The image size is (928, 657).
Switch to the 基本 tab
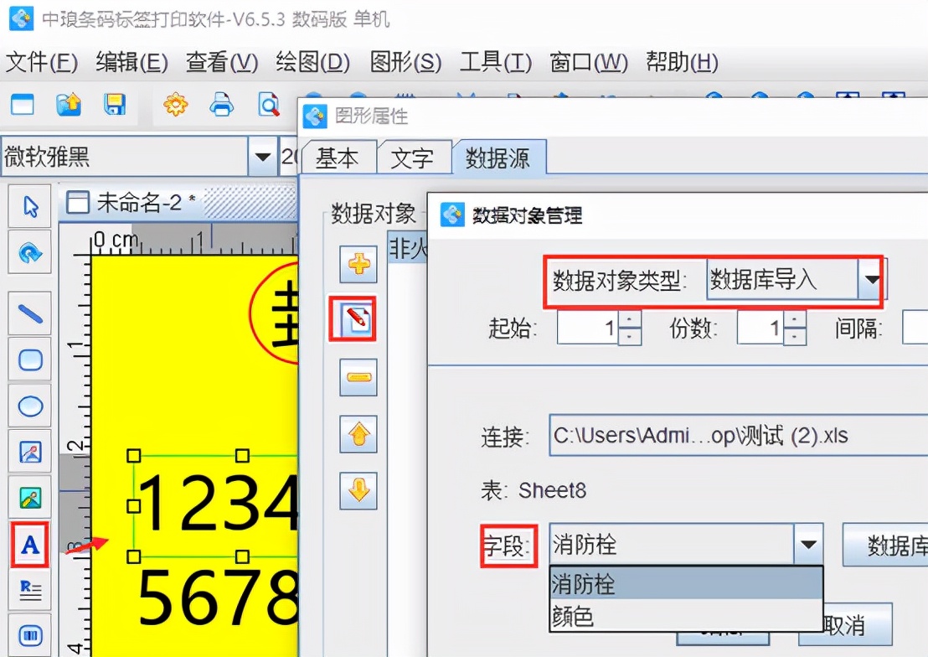point(338,158)
